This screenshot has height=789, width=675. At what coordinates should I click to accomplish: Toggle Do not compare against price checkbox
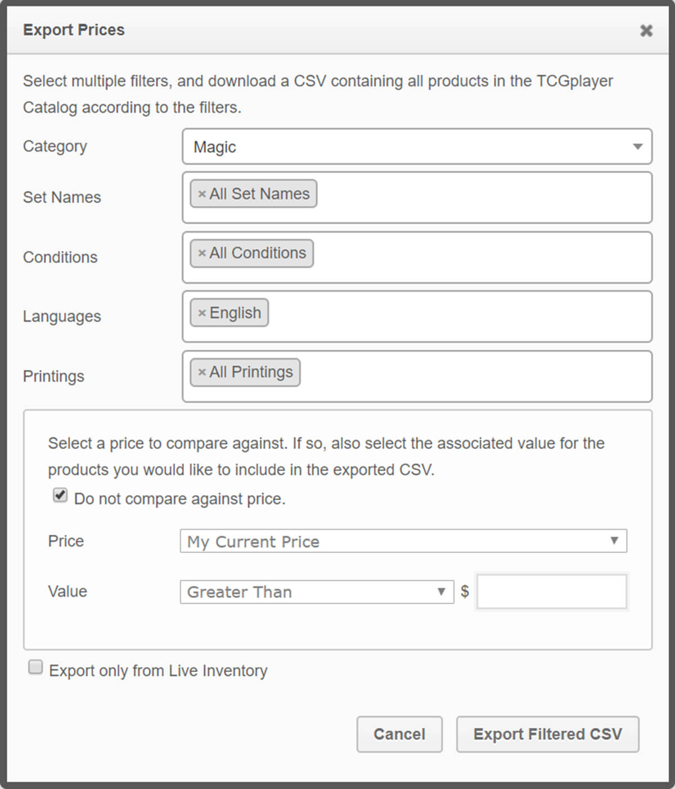tap(60, 496)
